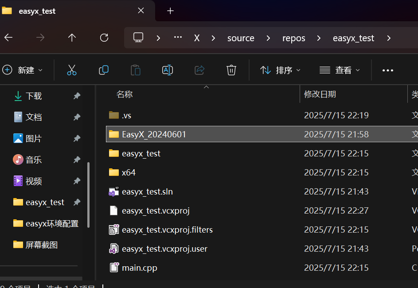418x288 pixels.
Task: Click the forward navigation arrow
Action: point(40,38)
